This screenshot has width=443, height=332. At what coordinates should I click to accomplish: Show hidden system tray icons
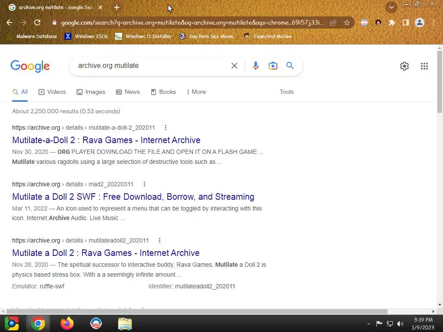tap(369, 324)
